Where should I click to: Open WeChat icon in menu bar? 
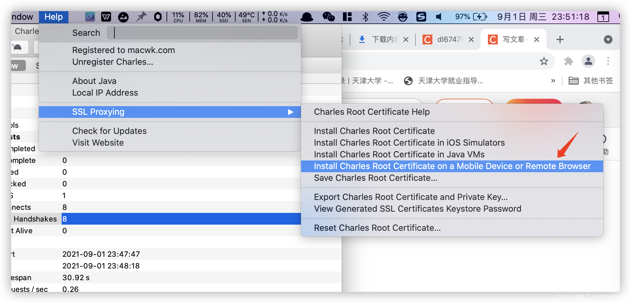tap(328, 17)
